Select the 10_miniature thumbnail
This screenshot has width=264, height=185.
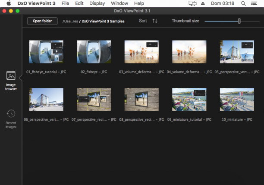pos(237,99)
